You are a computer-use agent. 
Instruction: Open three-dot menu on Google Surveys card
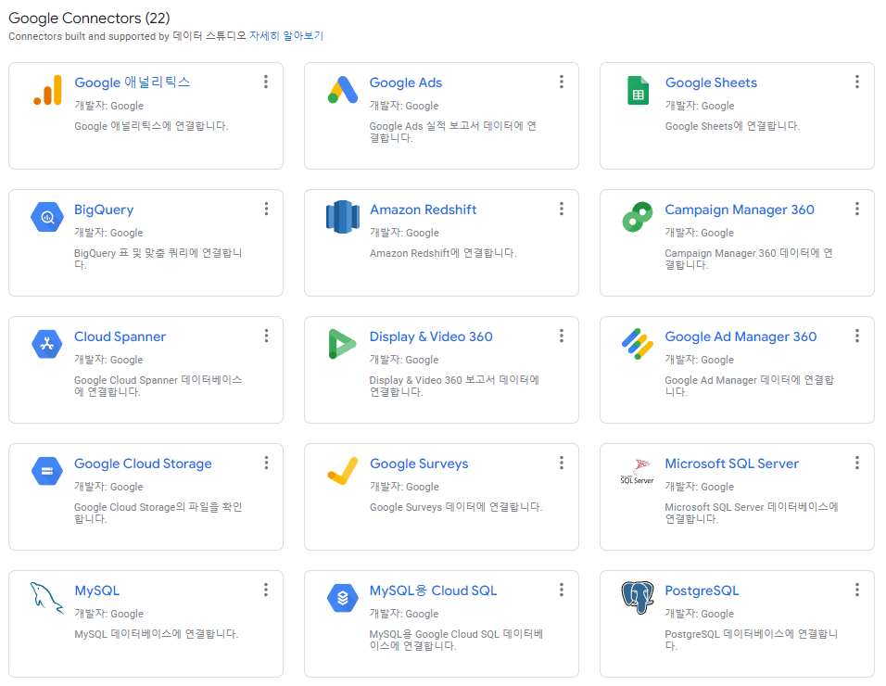pyautogui.click(x=561, y=464)
